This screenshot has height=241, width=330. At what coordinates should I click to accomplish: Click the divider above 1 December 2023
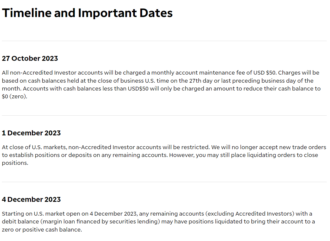click(x=164, y=116)
